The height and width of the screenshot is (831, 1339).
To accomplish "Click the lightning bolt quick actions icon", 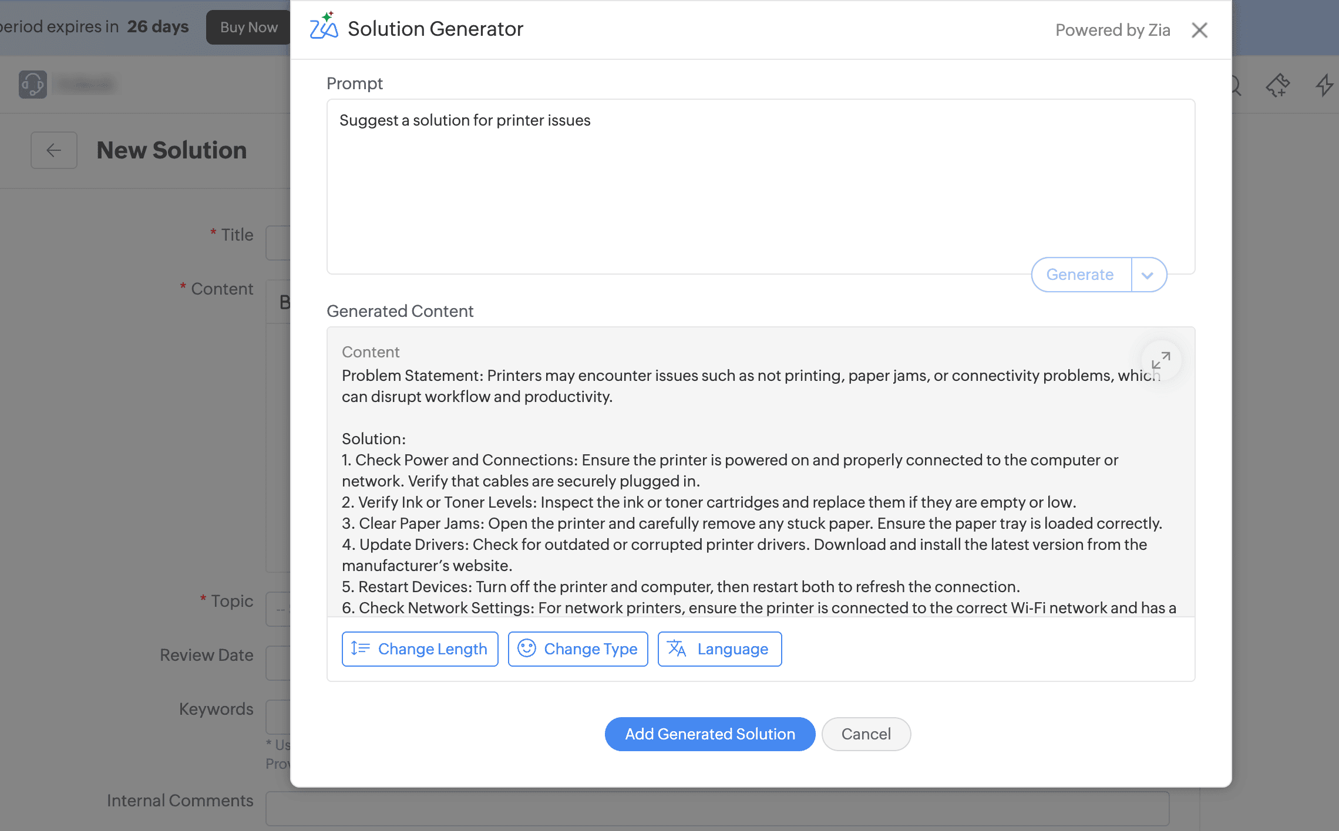I will pyautogui.click(x=1324, y=85).
